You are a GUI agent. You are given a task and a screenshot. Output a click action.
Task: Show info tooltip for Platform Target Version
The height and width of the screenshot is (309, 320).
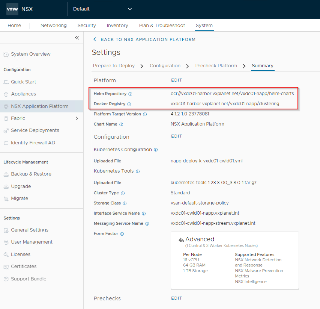tap(145, 114)
